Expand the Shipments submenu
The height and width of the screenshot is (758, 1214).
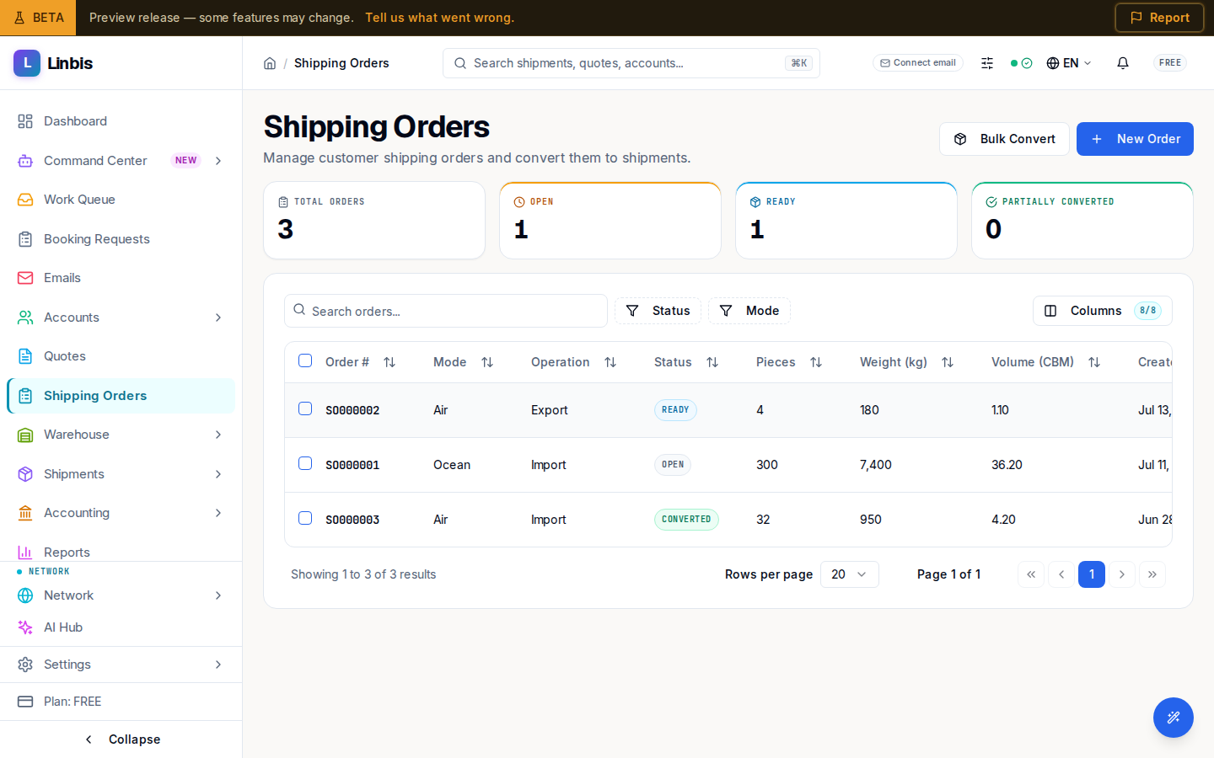(218, 474)
